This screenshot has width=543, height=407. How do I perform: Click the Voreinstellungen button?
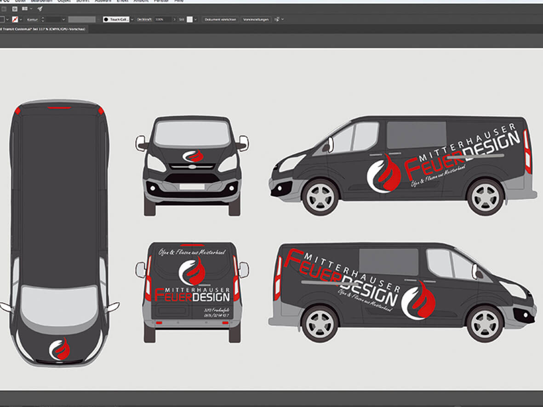tap(256, 20)
